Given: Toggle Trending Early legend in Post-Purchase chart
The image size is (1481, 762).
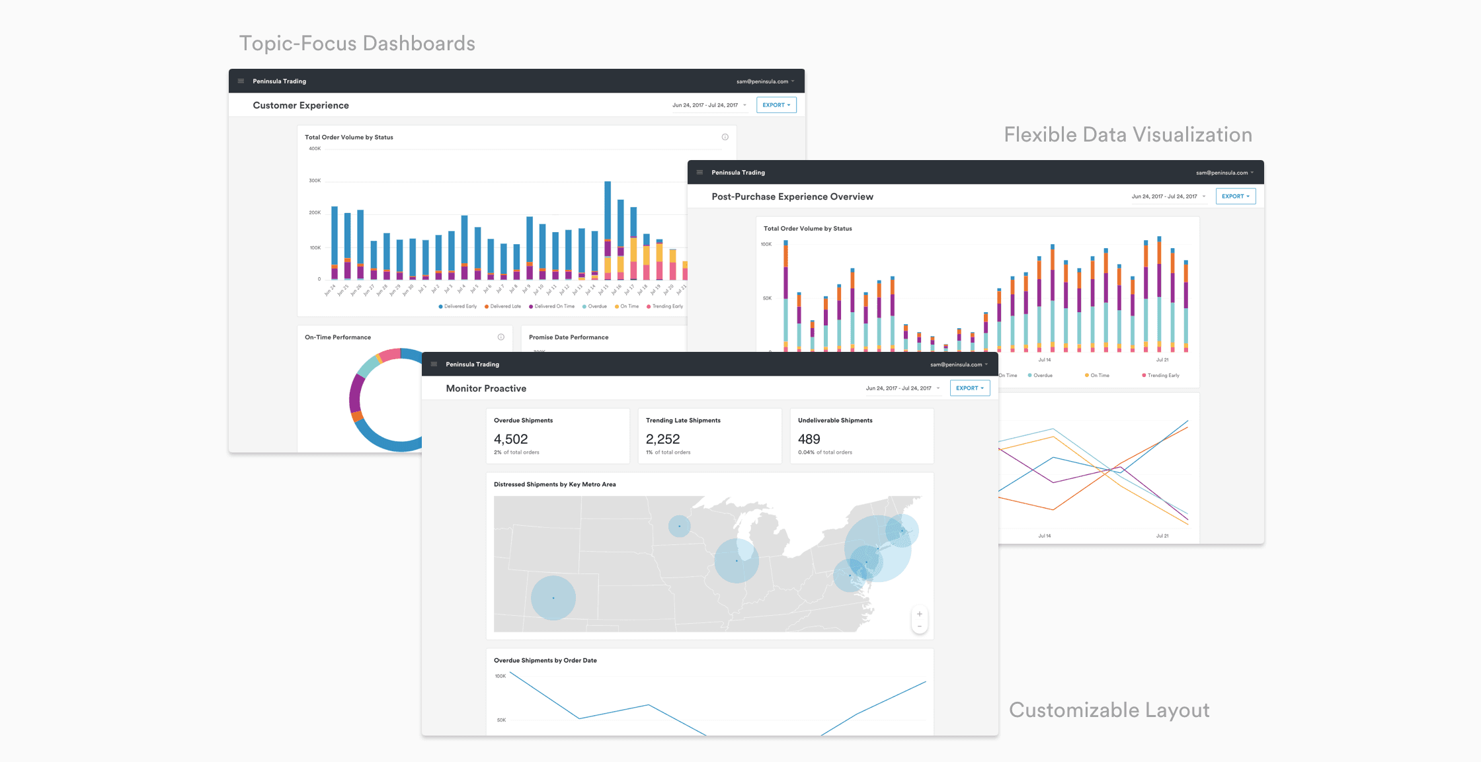Looking at the screenshot, I should (1161, 375).
